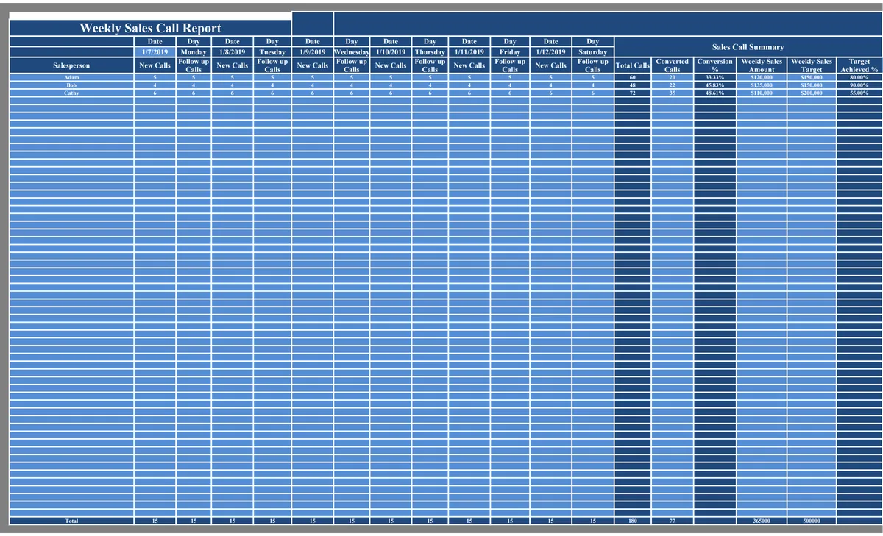
Task: Click "New Calls" header under 1/7/2019
Action: (x=155, y=65)
